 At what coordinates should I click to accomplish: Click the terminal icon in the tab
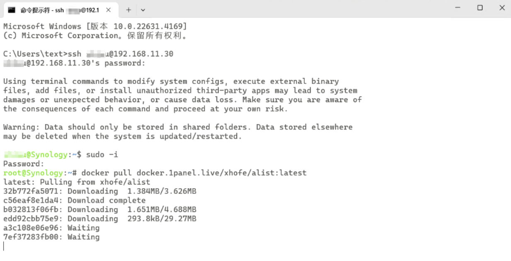tap(12, 10)
